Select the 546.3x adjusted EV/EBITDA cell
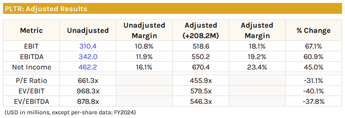This screenshot has height=118, width=345. [201, 101]
